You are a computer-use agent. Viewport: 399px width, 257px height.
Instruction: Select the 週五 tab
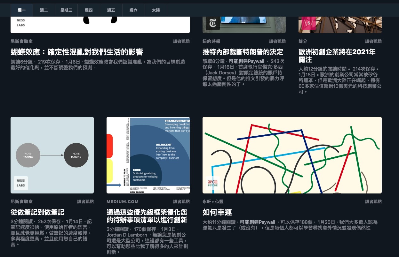pyautogui.click(x=111, y=10)
